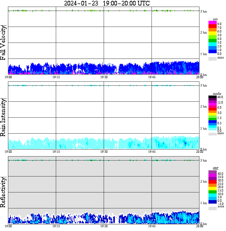
Task: Click the plot title date 2024-01-23
Action: tap(81, 3)
